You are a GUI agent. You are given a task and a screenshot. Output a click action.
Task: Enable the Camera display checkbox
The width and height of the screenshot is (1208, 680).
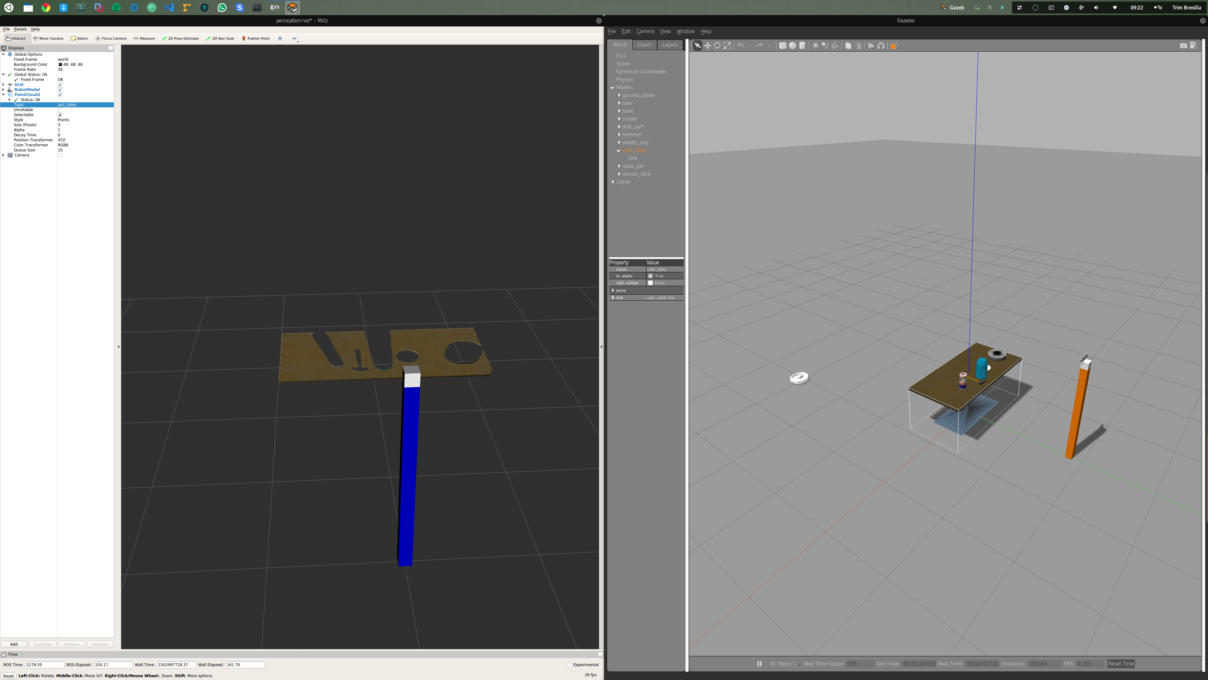(60, 155)
